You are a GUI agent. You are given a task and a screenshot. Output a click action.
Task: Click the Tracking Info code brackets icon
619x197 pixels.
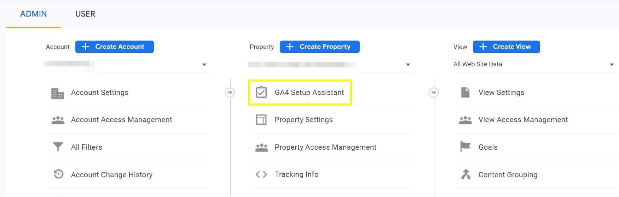261,174
